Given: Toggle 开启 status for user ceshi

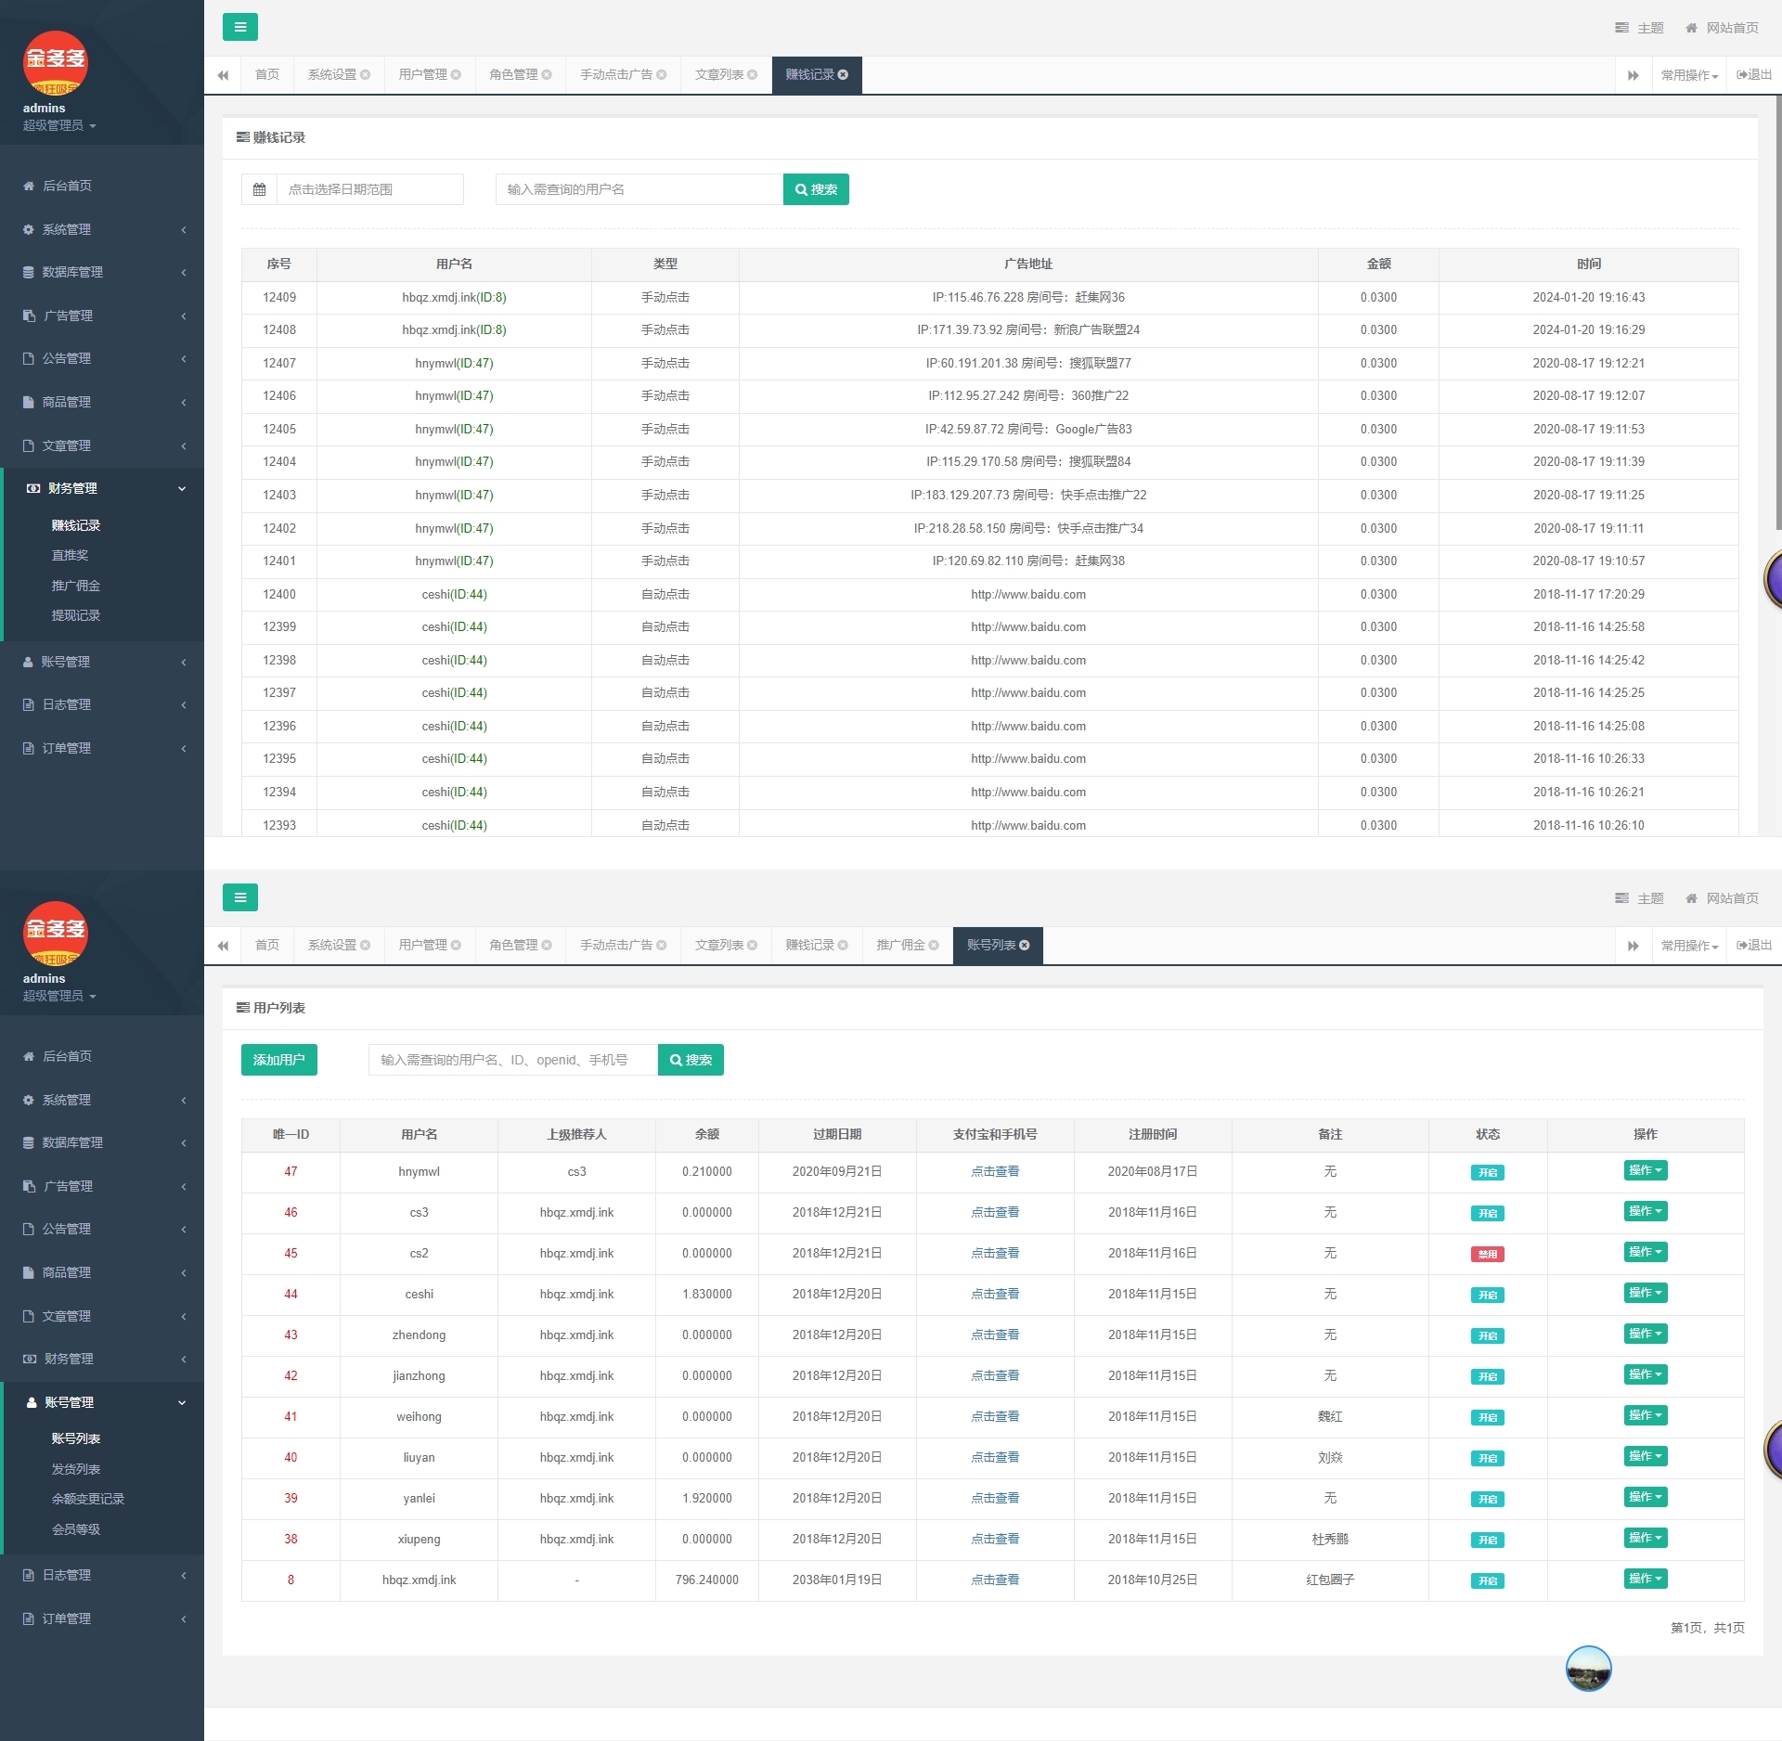Looking at the screenshot, I should pyautogui.click(x=1487, y=1295).
